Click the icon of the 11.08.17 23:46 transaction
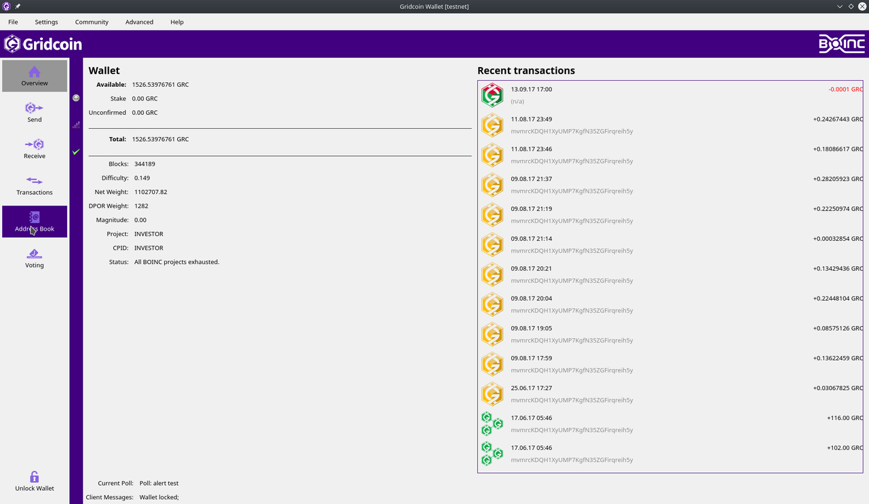The height and width of the screenshot is (504, 869). point(492,155)
